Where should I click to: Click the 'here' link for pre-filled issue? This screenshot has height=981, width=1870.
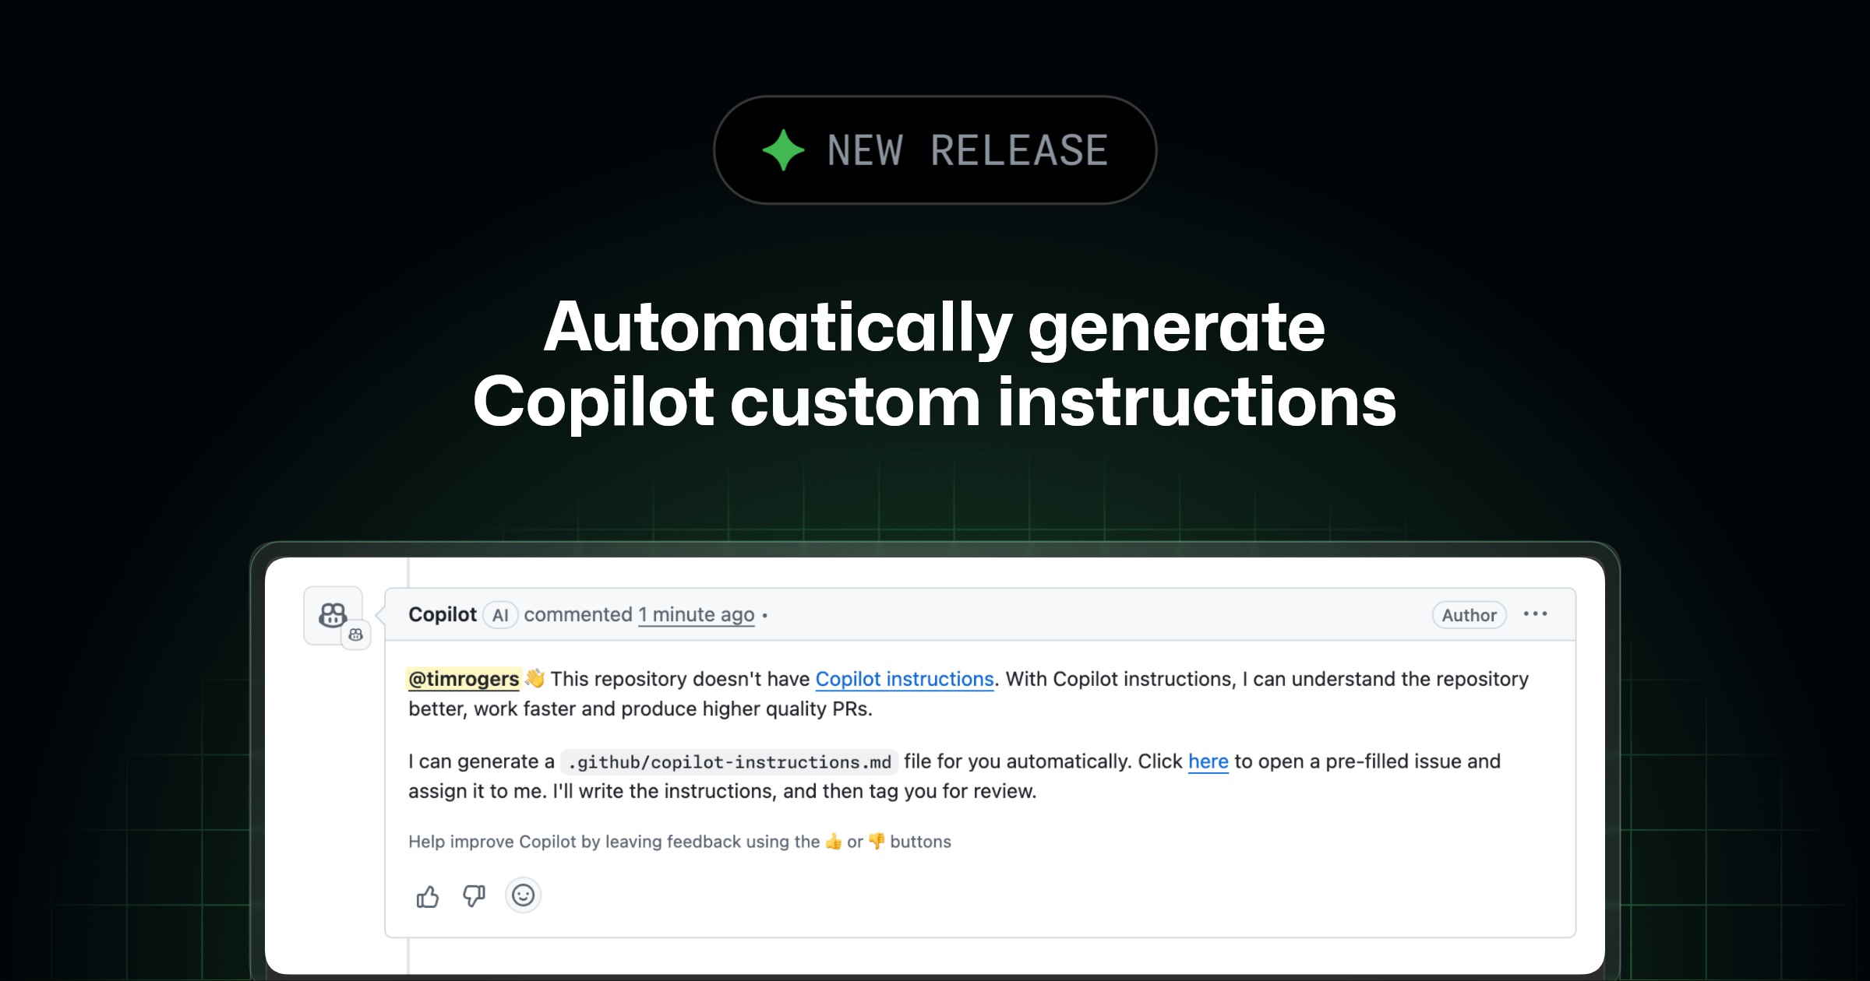click(1208, 761)
